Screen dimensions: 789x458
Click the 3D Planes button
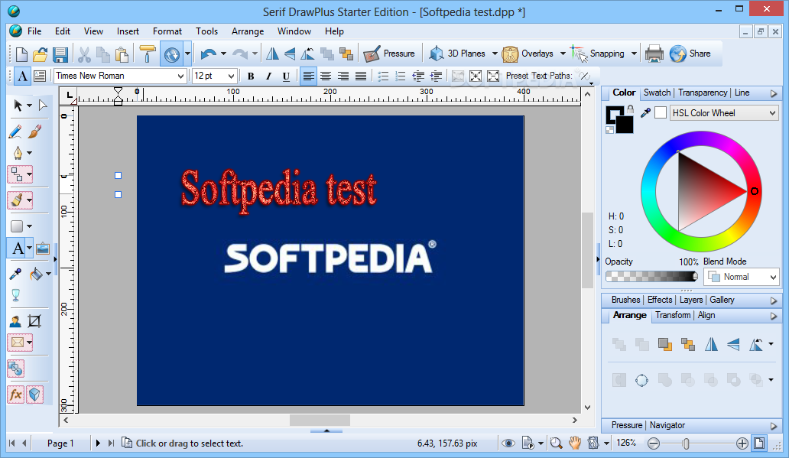coord(457,54)
